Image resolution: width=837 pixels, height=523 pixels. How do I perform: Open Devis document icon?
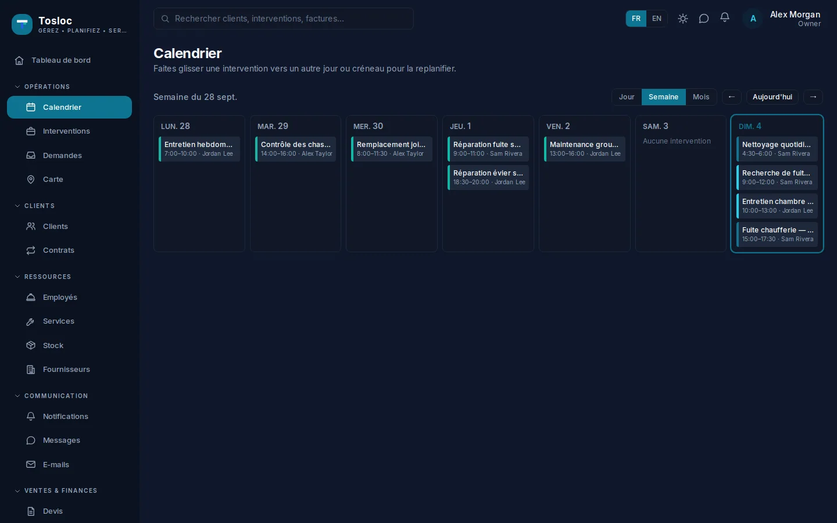point(31,511)
